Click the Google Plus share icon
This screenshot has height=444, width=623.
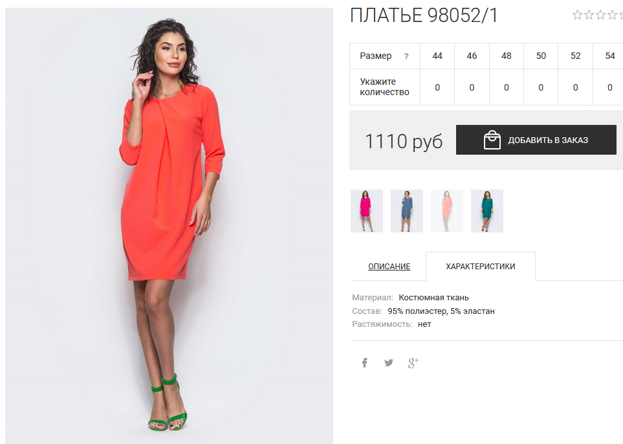(413, 362)
